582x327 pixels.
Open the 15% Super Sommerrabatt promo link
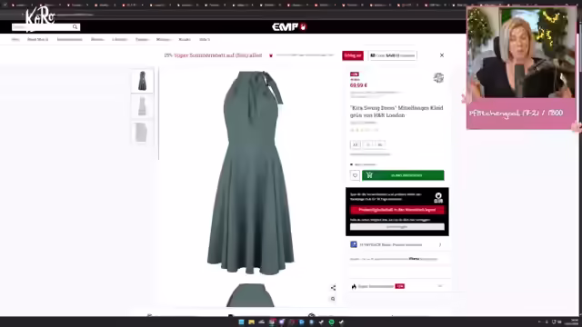(x=213, y=55)
